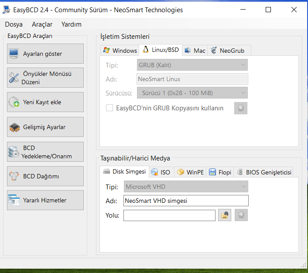Open the Sürücü 1 (0x28 - 100 MiB) dropdown
The width and height of the screenshot is (308, 273).
[x=192, y=93]
